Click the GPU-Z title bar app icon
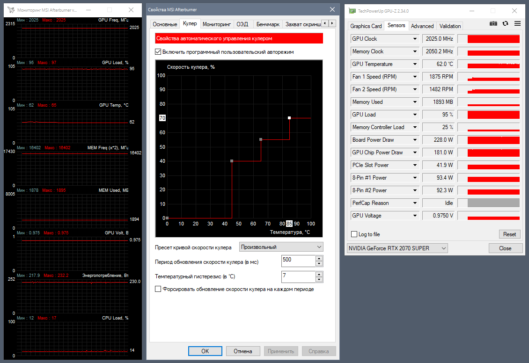The width and height of the screenshot is (529, 363). pos(352,11)
